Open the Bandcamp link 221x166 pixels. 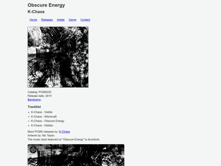coord(34,100)
